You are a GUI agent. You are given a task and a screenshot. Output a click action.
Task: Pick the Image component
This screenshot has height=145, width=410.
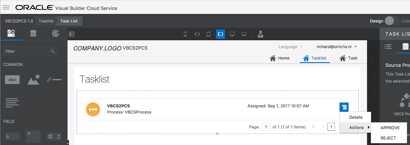pyautogui.click(x=33, y=80)
